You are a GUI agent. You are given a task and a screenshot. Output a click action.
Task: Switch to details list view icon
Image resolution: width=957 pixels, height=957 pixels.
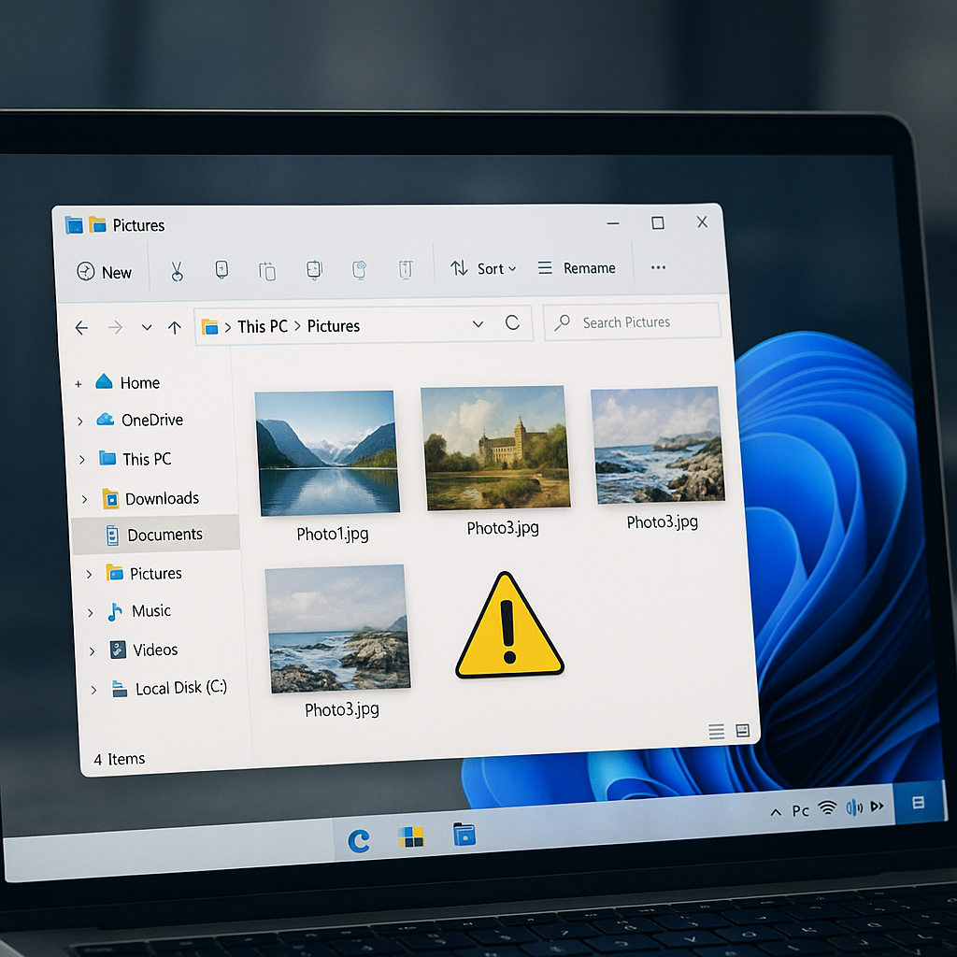pyautogui.click(x=717, y=731)
